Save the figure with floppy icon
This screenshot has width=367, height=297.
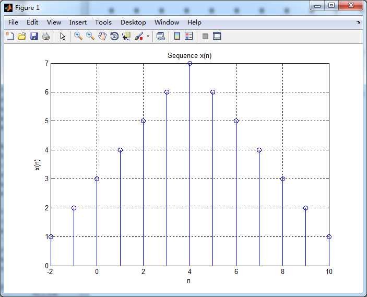[34, 36]
